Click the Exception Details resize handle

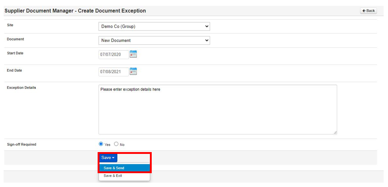[335, 133]
